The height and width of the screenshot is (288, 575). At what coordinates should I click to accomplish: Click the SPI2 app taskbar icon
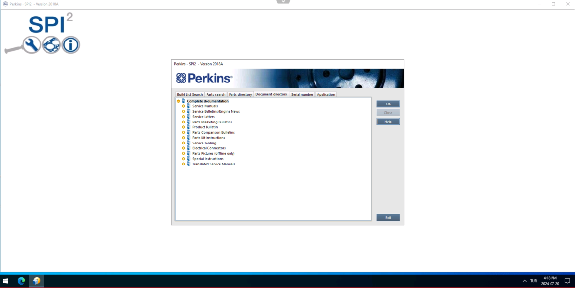pos(36,281)
